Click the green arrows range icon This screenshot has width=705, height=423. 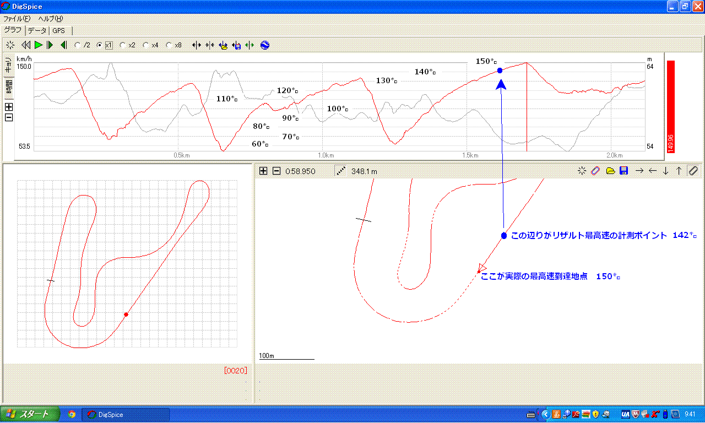(250, 45)
